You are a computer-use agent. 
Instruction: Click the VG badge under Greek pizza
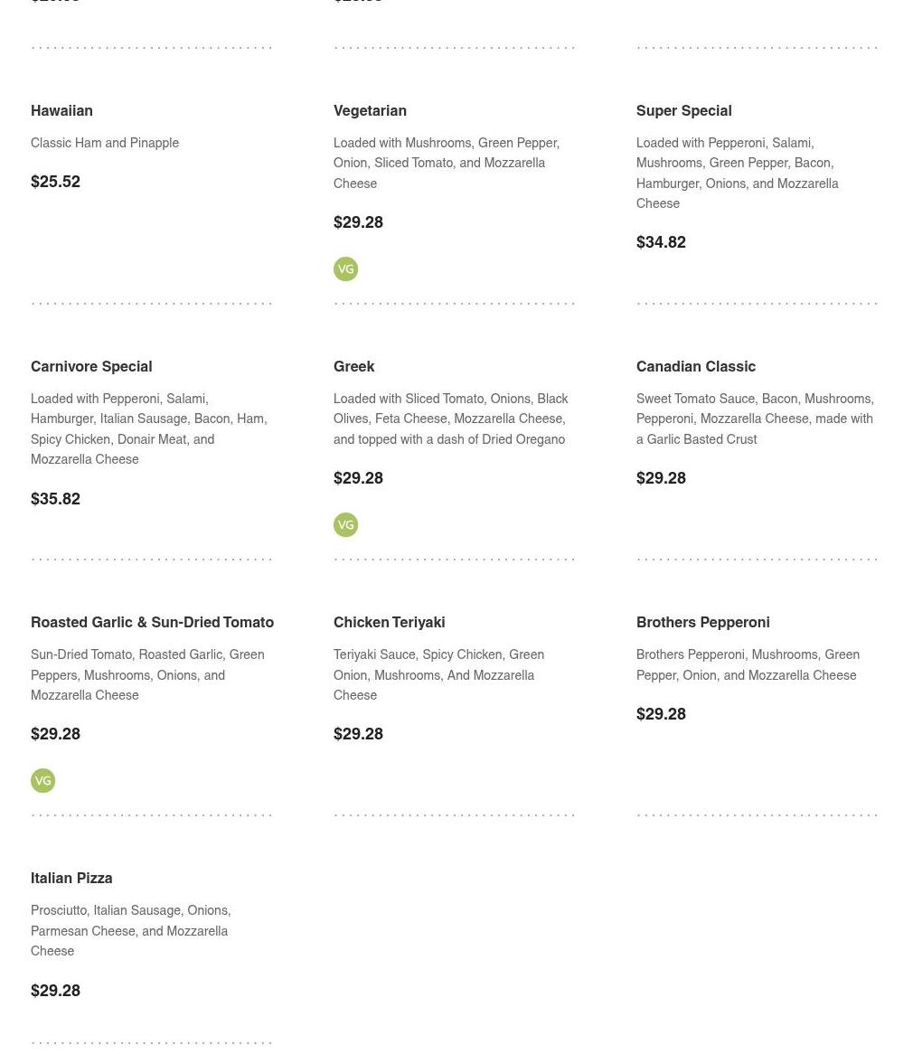point(345,525)
